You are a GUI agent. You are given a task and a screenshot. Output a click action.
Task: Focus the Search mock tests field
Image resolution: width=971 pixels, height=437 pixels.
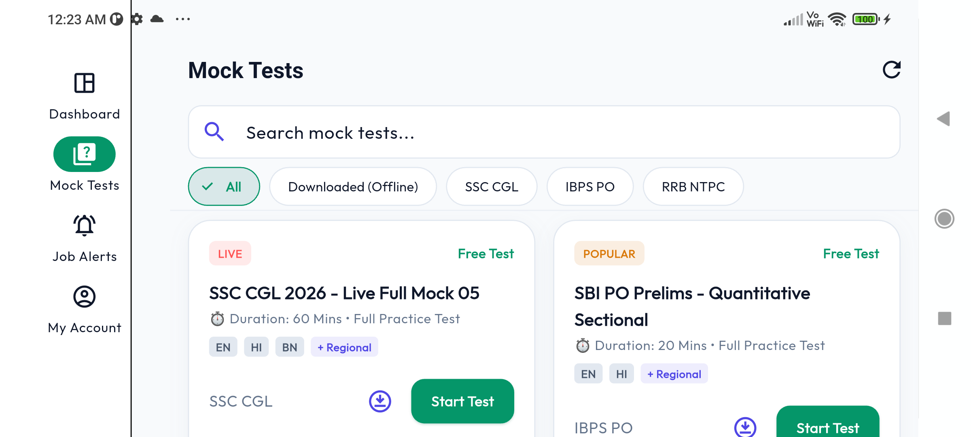544,132
